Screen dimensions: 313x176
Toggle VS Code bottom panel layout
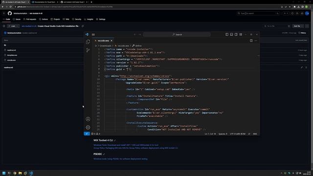point(231,35)
